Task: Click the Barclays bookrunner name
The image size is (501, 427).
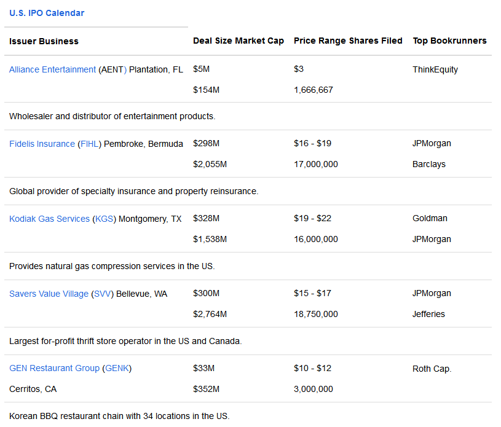Action: click(429, 165)
